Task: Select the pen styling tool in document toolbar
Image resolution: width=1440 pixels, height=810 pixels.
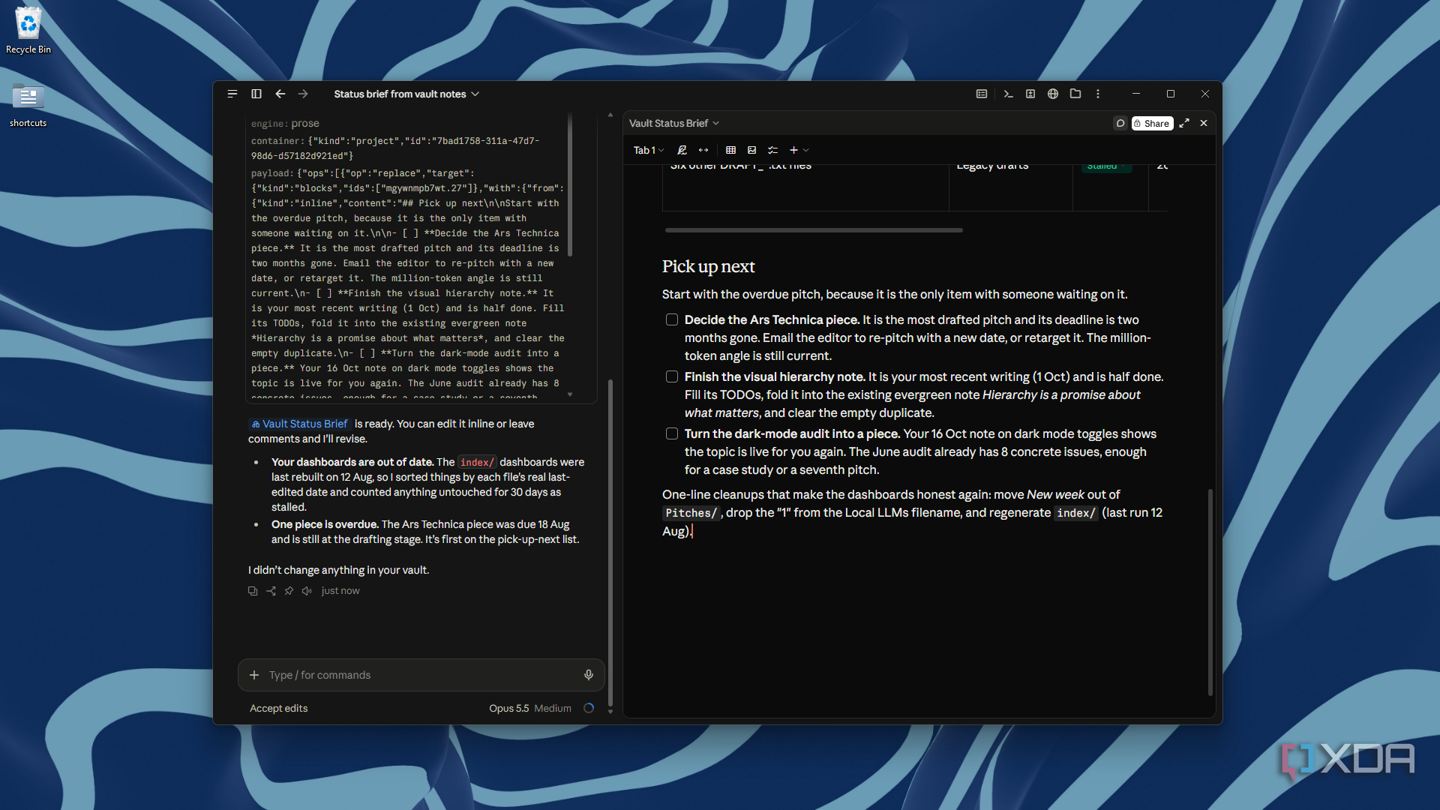Action: [x=682, y=150]
